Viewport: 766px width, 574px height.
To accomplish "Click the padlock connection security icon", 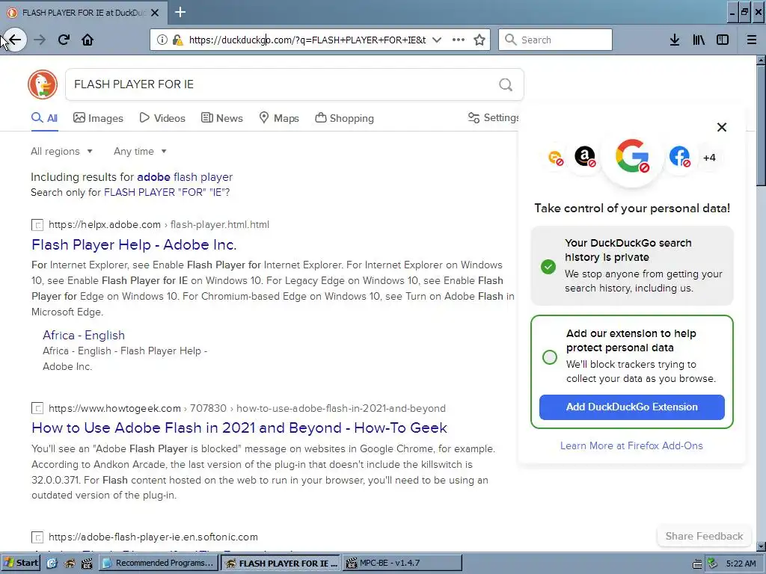I will click(177, 40).
